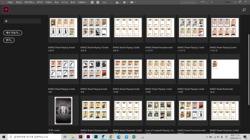Open the arrange documents dropdown
Screen dimensions: 250x140
click(x=133, y=2)
